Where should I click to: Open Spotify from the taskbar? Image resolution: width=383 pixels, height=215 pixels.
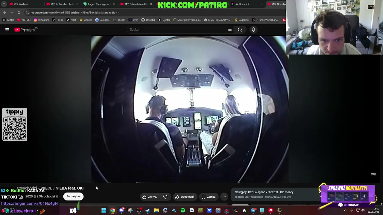(183, 211)
